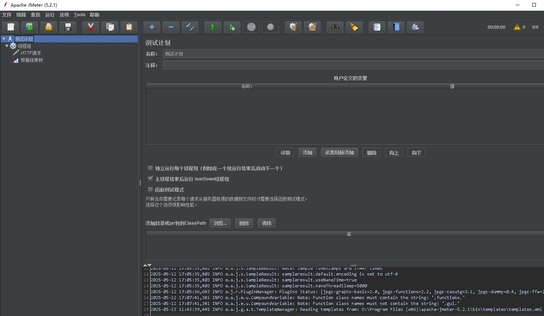544x316 pixels.
Task: Click the vertical split pane divider handle
Action: [140, 183]
